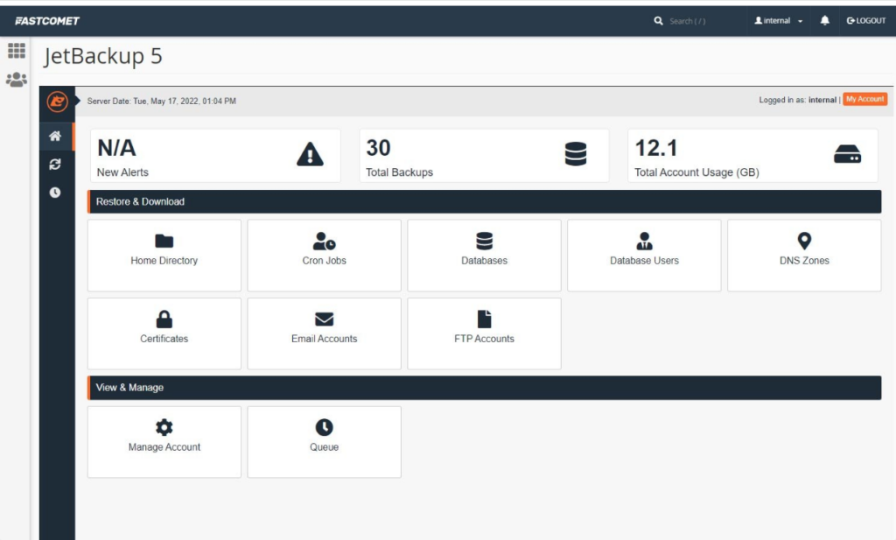
Task: Open the queue clock sidebar icon
Action: click(55, 193)
